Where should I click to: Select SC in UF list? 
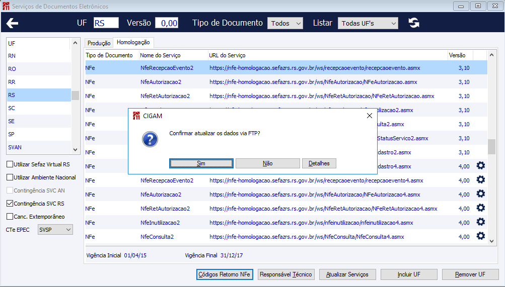[39, 108]
